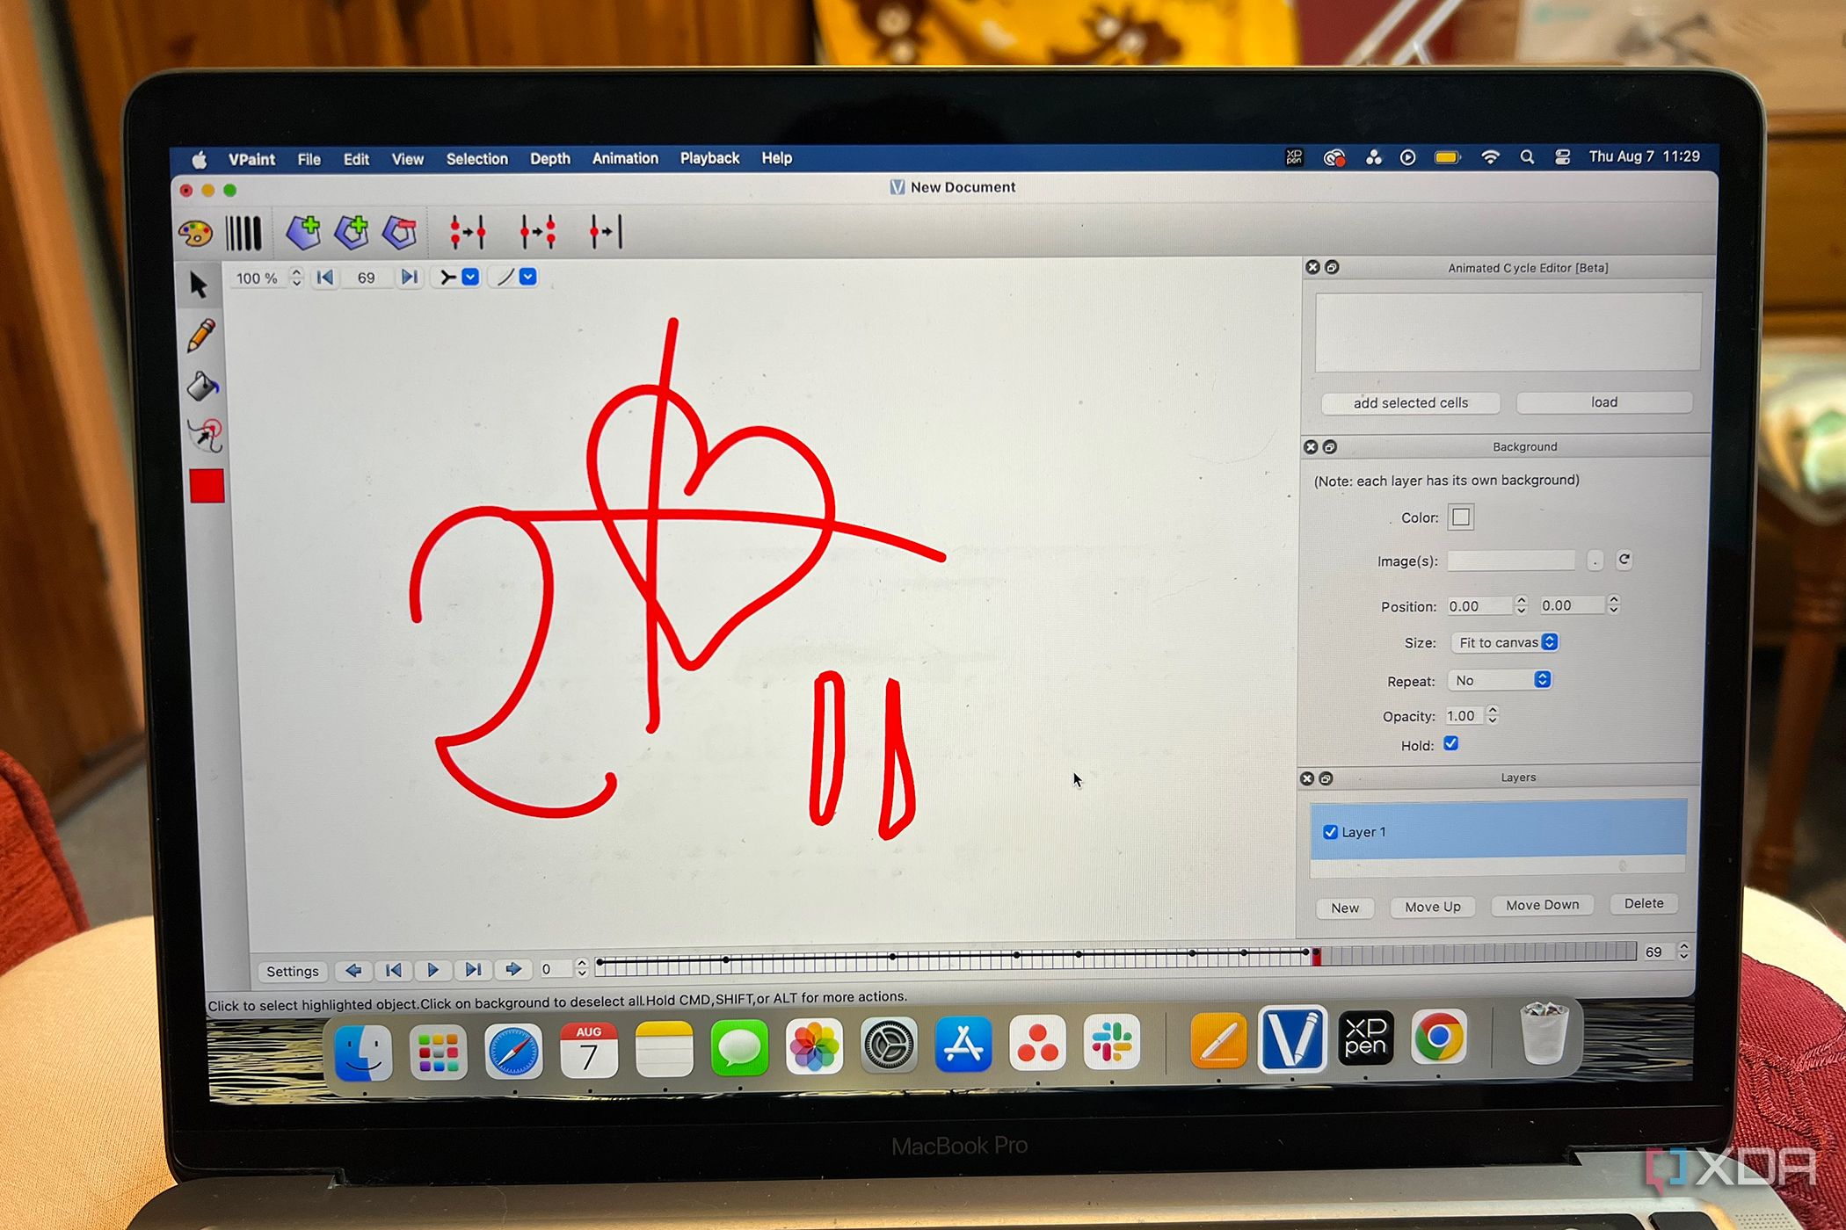Close the Animated Cycle Editor panel
Screen dimensions: 1846x1230
pos(1312,267)
